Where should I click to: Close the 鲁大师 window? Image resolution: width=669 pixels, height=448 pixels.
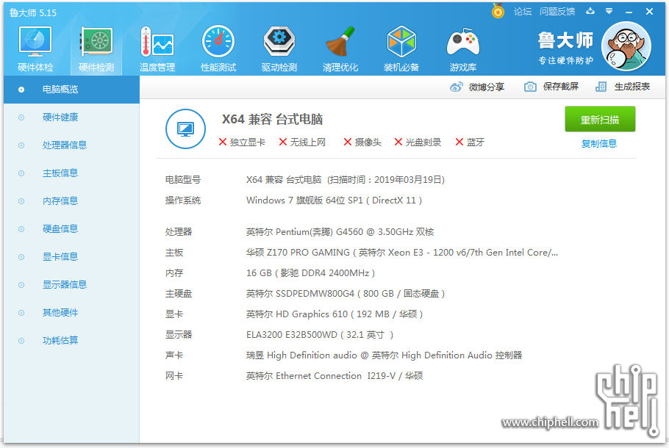pos(649,12)
